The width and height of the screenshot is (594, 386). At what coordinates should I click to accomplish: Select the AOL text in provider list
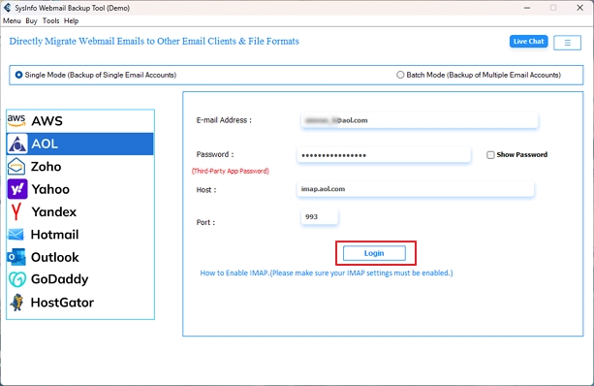point(45,144)
